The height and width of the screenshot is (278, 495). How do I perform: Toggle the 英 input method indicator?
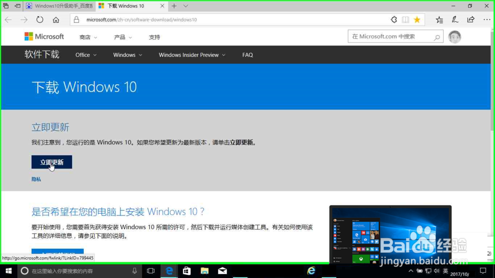(x=445, y=271)
